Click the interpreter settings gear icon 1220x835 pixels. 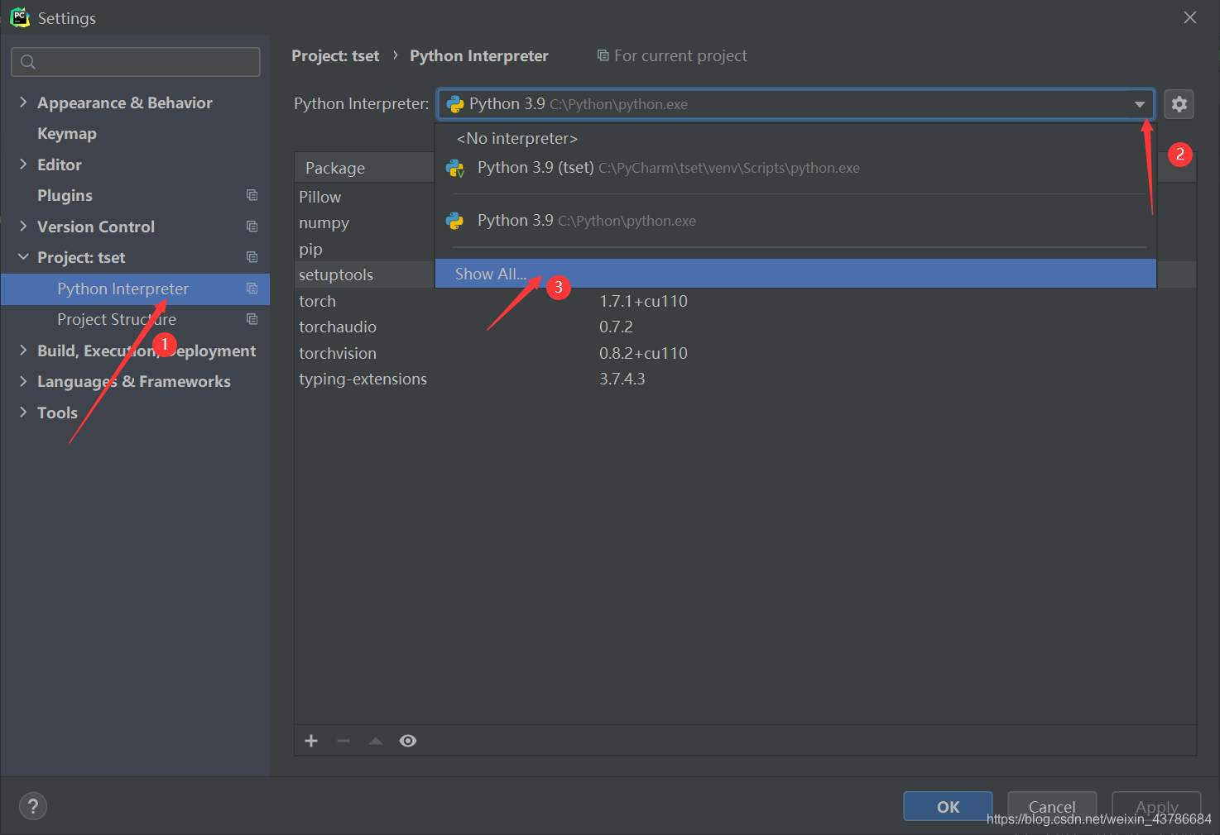1179,104
